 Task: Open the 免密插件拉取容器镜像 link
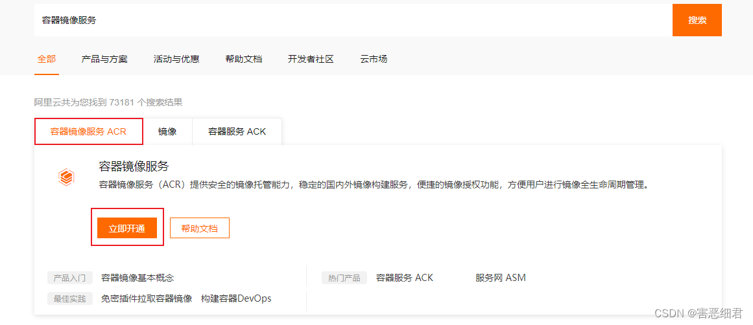(x=147, y=298)
